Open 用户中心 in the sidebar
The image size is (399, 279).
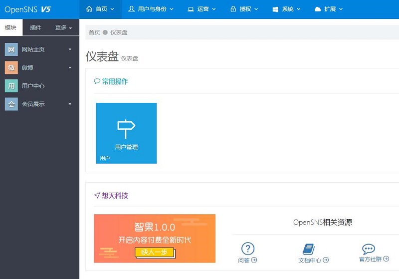coord(33,86)
